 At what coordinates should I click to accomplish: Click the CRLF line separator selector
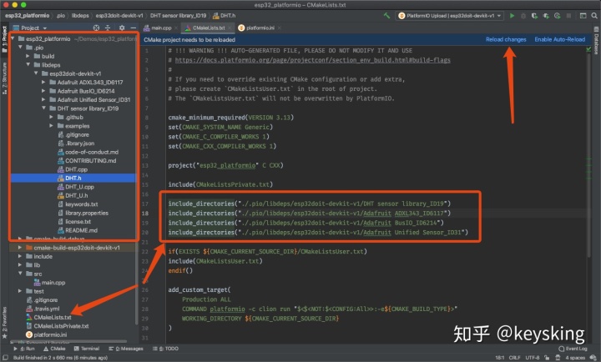click(x=514, y=358)
